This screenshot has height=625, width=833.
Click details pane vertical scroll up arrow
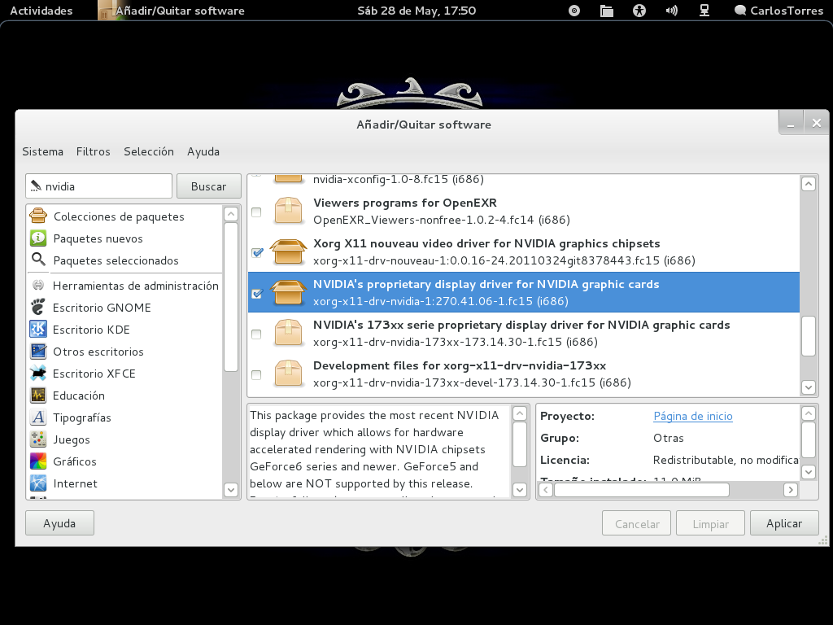808,413
